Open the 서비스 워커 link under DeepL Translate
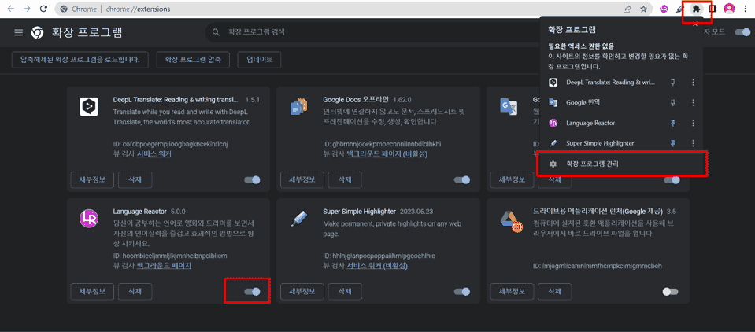 pyautogui.click(x=154, y=154)
